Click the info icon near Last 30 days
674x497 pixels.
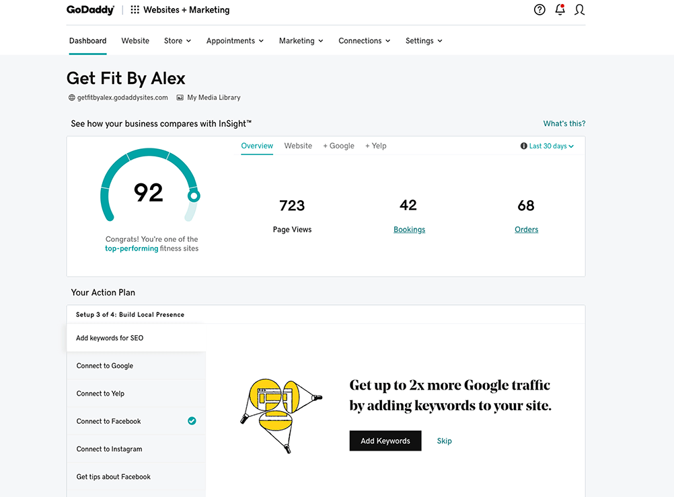click(x=523, y=146)
